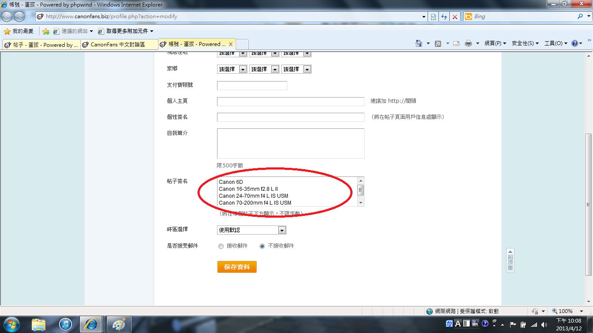Click the RSS feeds icon
The height and width of the screenshot is (333, 593).
(438, 43)
